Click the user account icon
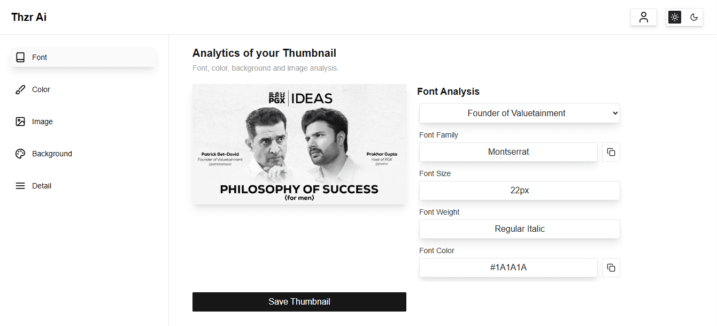The height and width of the screenshot is (326, 717). pyautogui.click(x=644, y=17)
